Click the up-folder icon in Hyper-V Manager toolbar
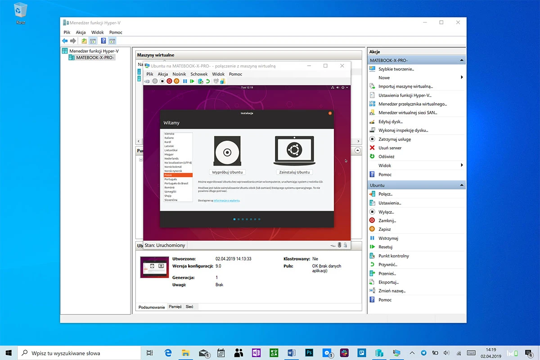540x360 pixels. pyautogui.click(x=84, y=41)
